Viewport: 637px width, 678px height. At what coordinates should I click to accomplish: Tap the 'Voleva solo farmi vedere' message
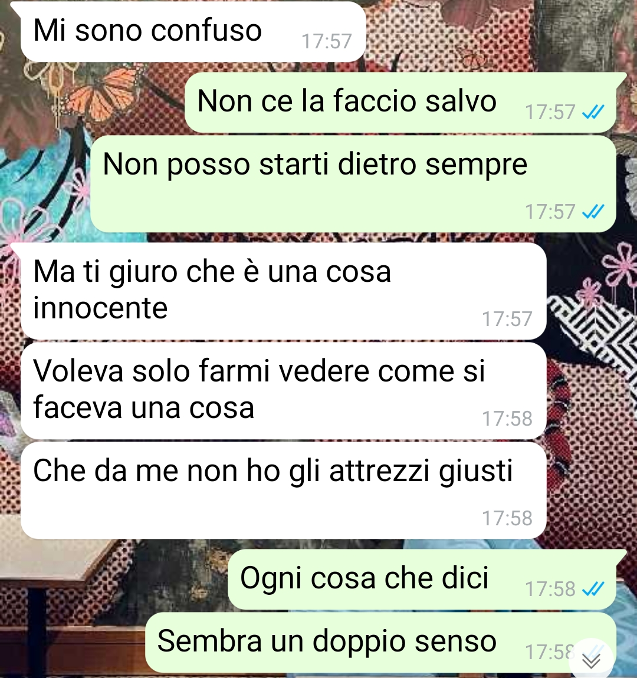[x=284, y=390]
